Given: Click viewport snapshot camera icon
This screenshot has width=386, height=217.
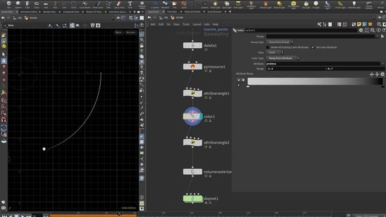Looking at the screenshot, I should (98, 25).
